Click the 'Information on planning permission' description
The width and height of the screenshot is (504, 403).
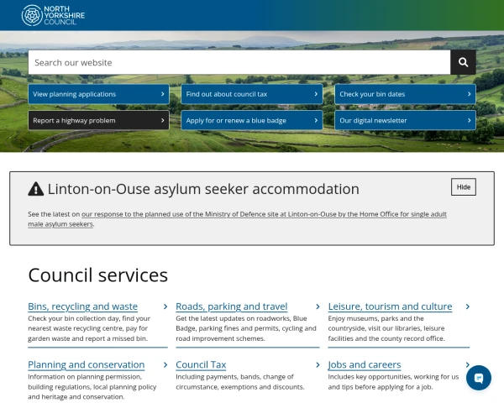tap(92, 386)
